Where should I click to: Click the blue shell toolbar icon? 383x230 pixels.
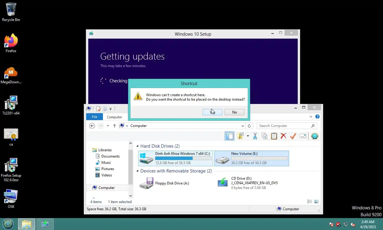314,136
